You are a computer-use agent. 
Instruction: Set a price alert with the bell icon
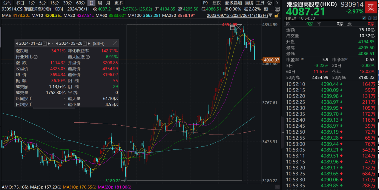click(369, 18)
